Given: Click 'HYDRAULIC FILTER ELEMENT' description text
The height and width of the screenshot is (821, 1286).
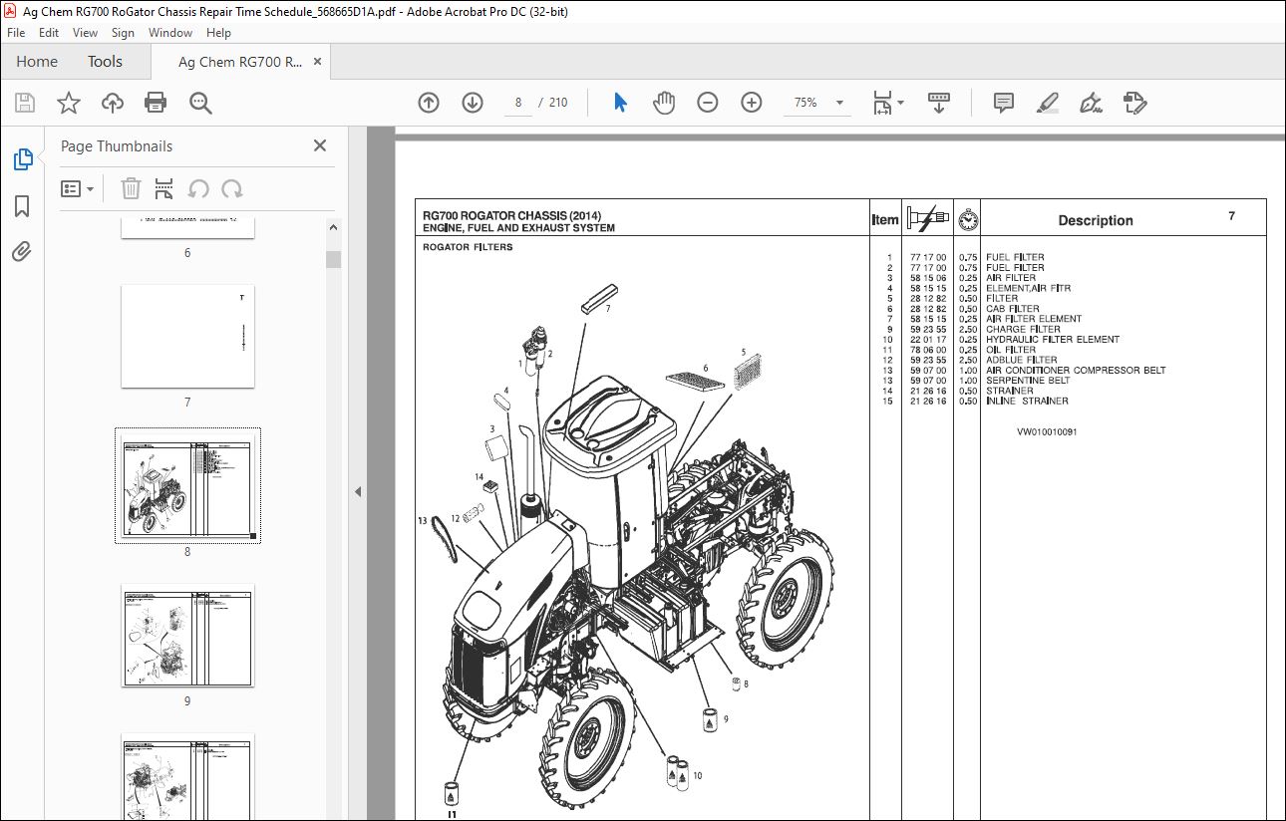Looking at the screenshot, I should point(1053,340).
